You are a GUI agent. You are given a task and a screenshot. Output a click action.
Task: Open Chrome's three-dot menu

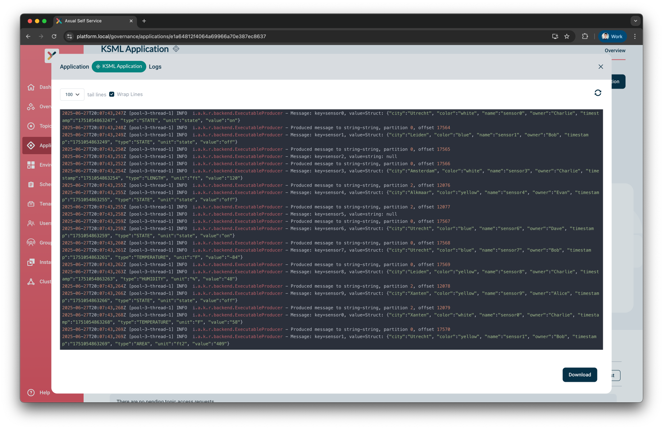point(635,36)
